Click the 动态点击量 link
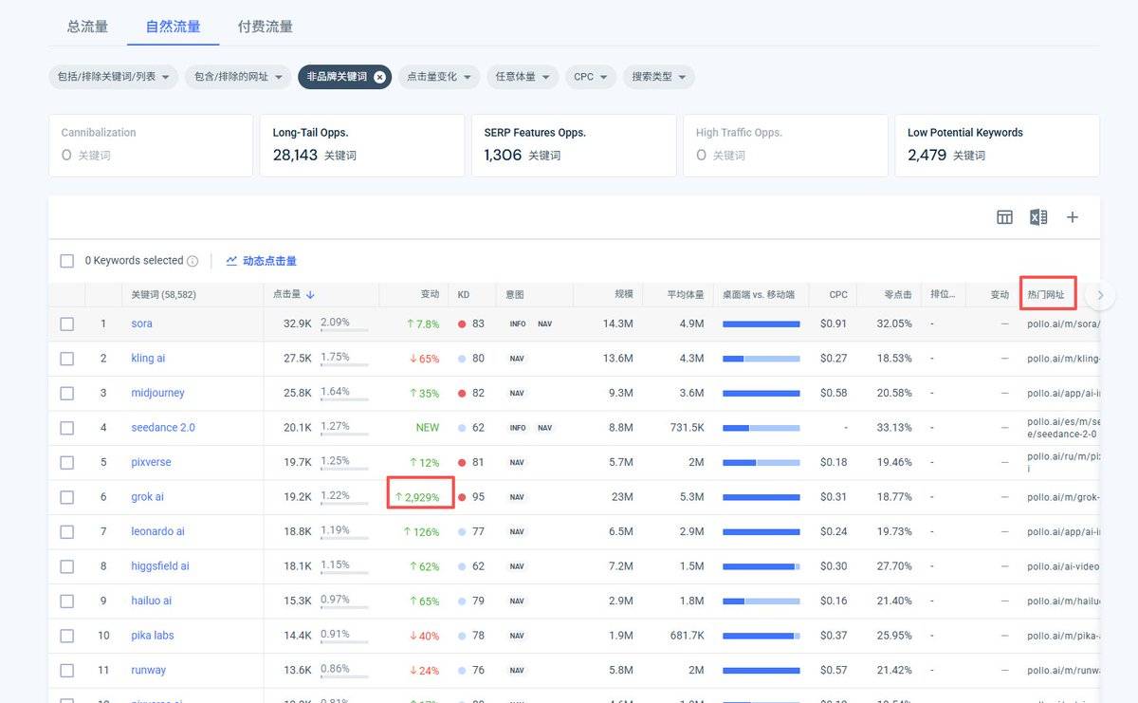This screenshot has width=1138, height=703. [269, 261]
